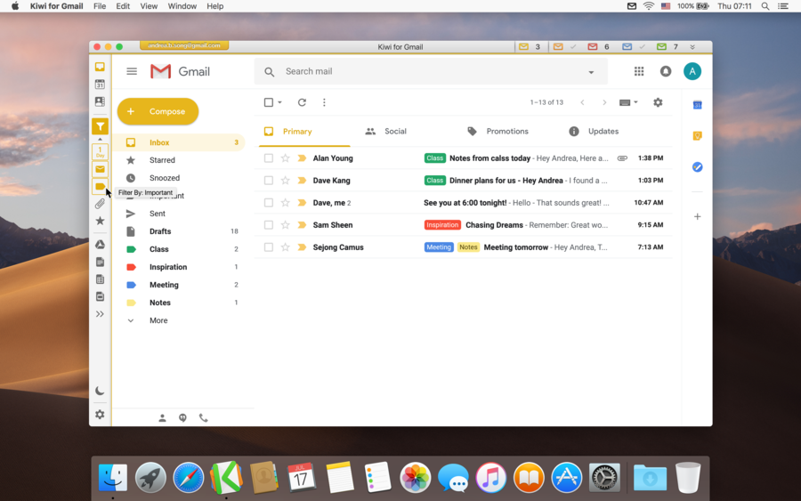The image size is (801, 501).
Task: Filter by last 1 day
Action: coord(100,152)
